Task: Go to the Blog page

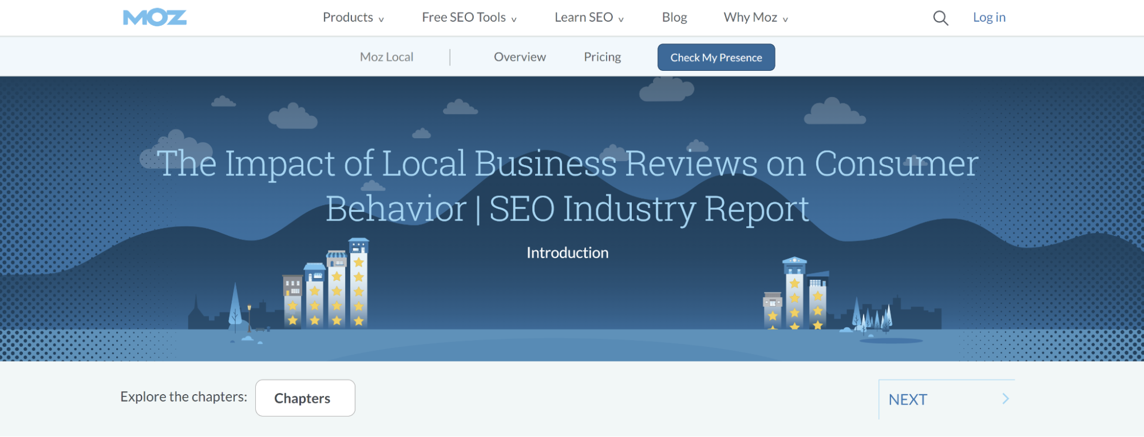Action: pos(674,18)
